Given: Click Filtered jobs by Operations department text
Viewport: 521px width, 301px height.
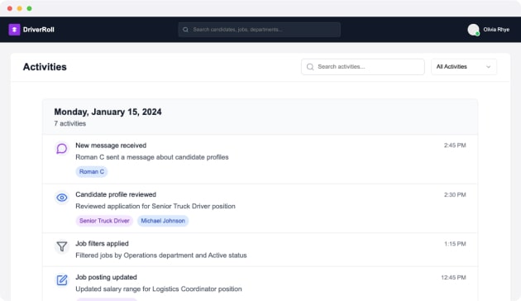Looking at the screenshot, I should pos(161,256).
